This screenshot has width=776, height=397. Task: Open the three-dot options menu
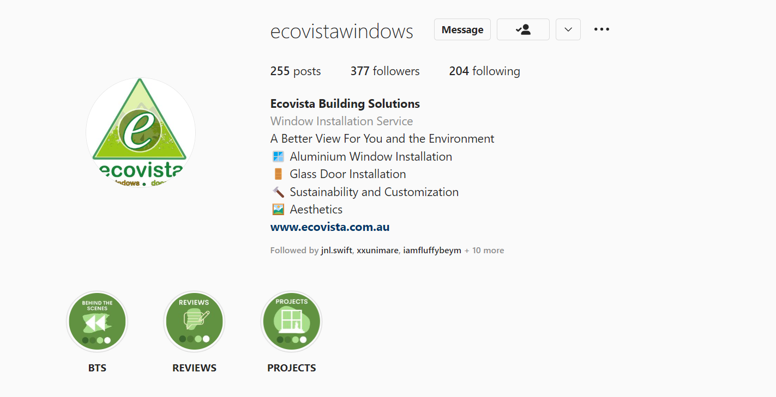pyautogui.click(x=601, y=29)
